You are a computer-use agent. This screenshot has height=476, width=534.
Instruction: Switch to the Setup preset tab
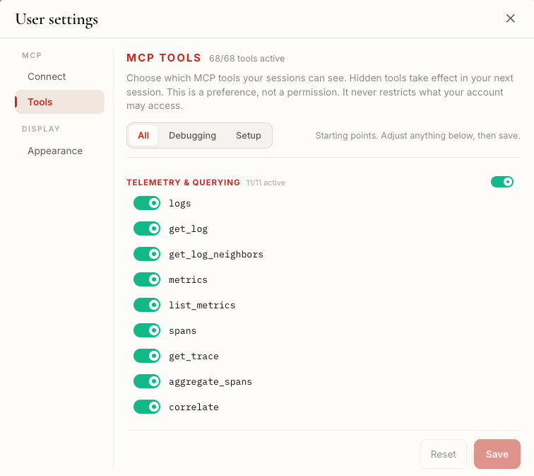(249, 135)
